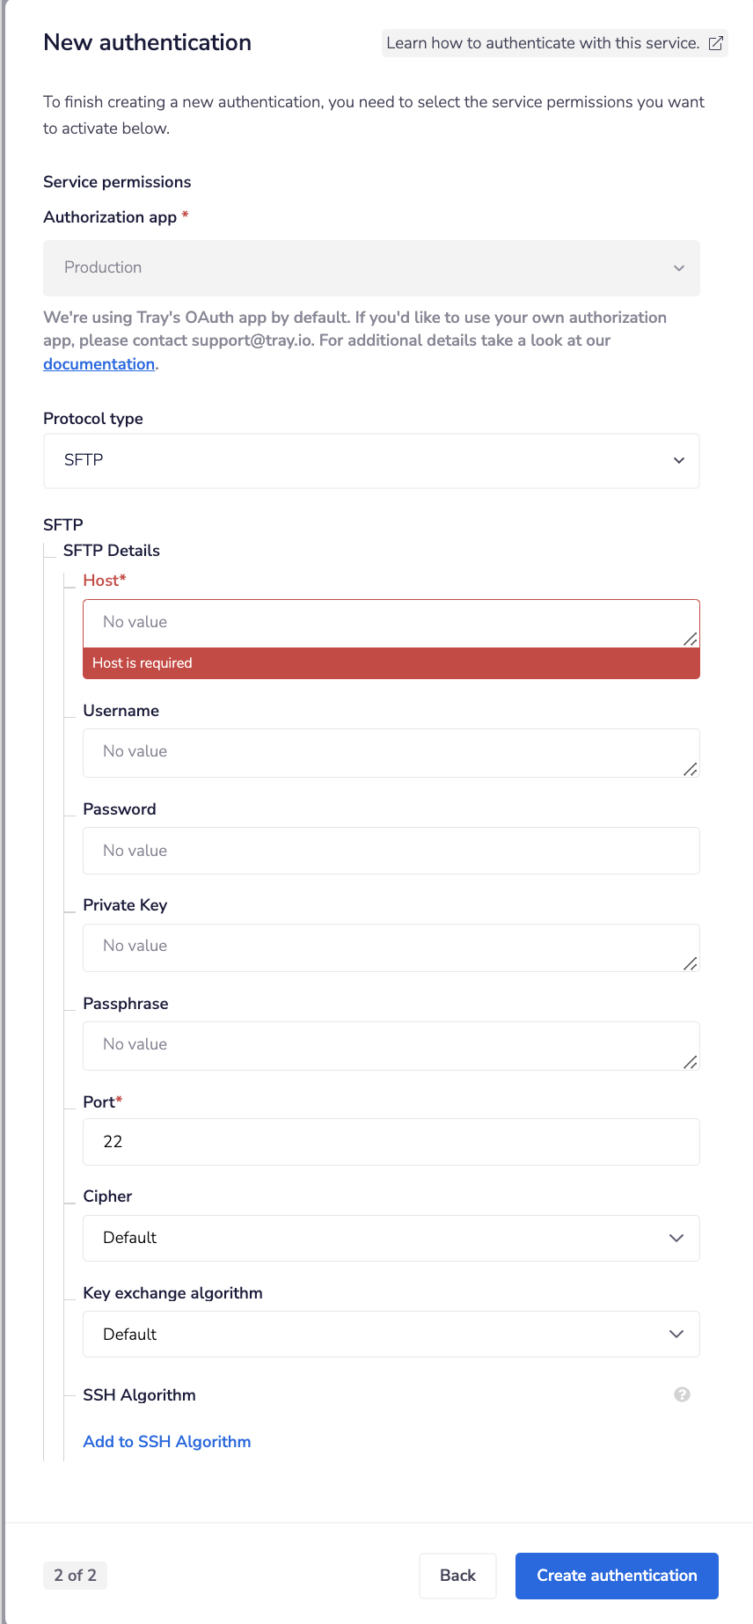
Task: Click inside the Password field
Action: 391,850
